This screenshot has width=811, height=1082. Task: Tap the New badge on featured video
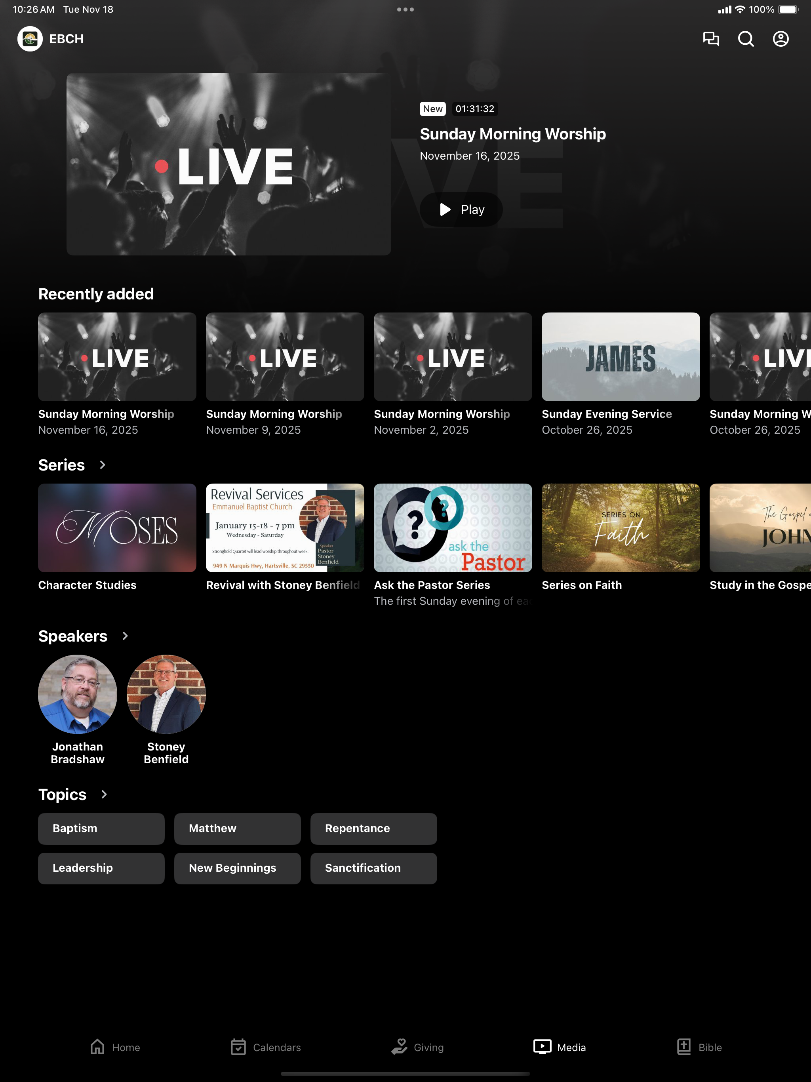click(432, 109)
